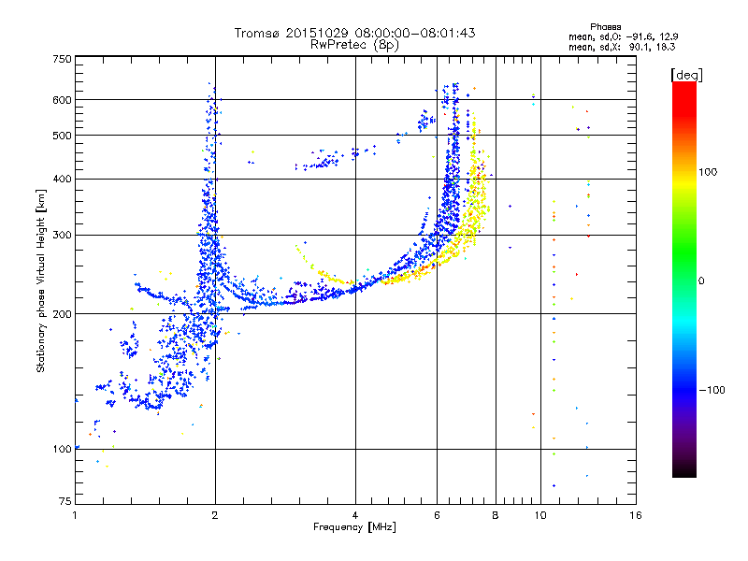
Task: Click the y-axis tick label '75'
Action: [65, 501]
